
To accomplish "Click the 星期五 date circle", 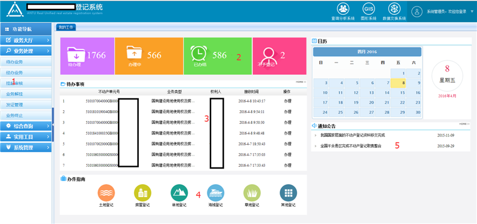I will 447,76.
